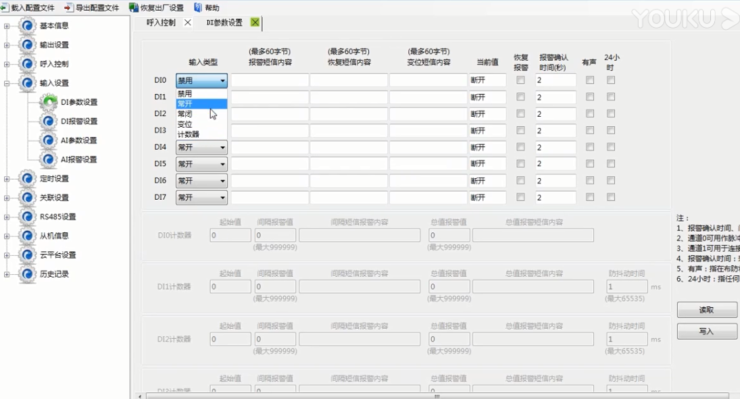Click the 导出配置文件 toolbar icon
The height and width of the screenshot is (399, 740).
coord(68,7)
